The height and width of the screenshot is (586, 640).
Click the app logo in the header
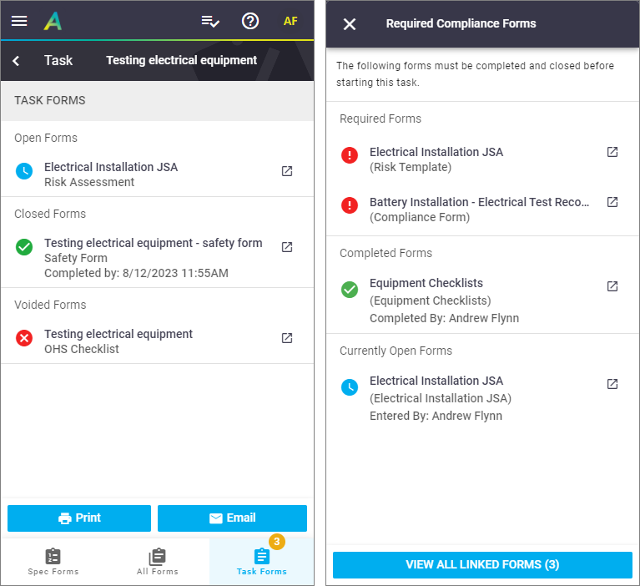pyautogui.click(x=53, y=21)
